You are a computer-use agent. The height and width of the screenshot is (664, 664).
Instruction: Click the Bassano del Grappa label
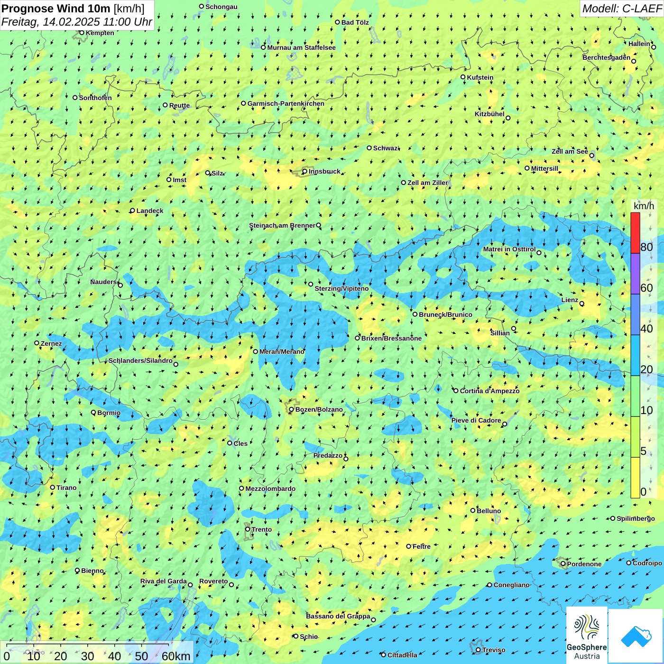[338, 616]
